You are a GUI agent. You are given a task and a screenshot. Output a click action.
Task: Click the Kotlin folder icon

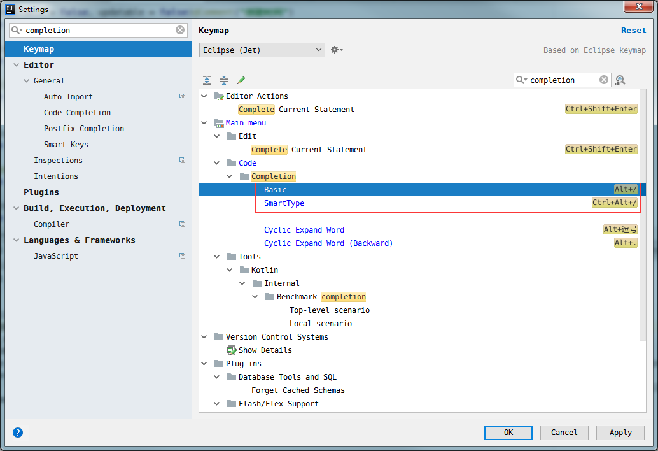pos(244,269)
